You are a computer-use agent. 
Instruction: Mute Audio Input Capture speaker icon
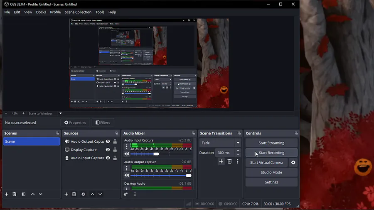pos(127,154)
